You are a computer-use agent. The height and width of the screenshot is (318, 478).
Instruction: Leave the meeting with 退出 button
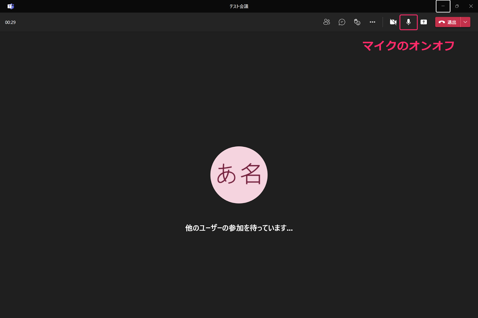448,22
